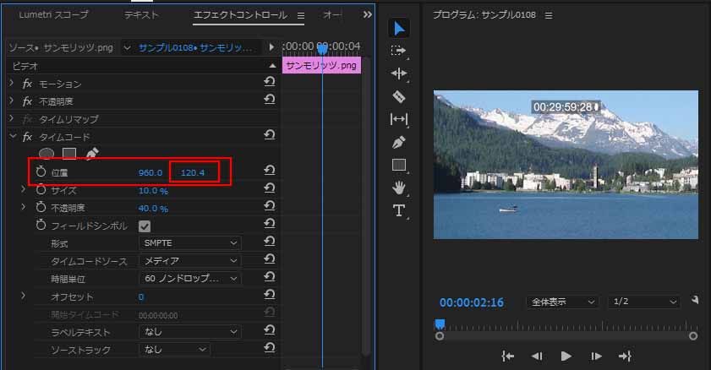Open the 全体表示 zoom level dropdown

click(x=562, y=302)
